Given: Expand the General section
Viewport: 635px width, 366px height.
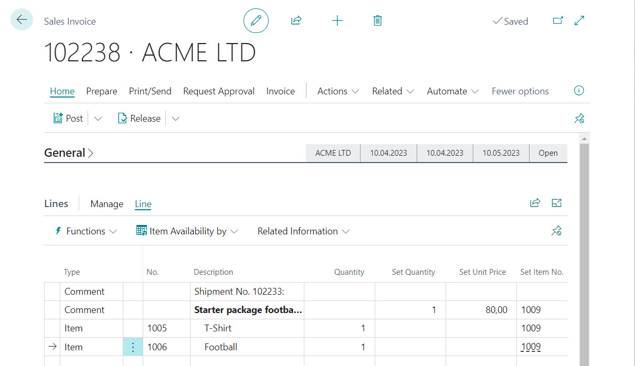Looking at the screenshot, I should point(69,153).
